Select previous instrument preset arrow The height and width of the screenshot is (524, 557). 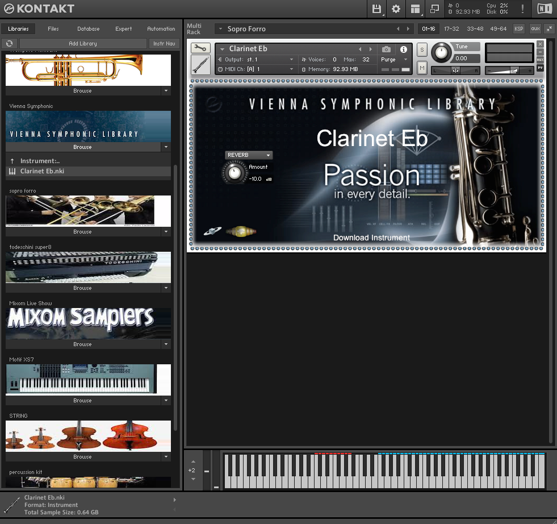pyautogui.click(x=360, y=49)
